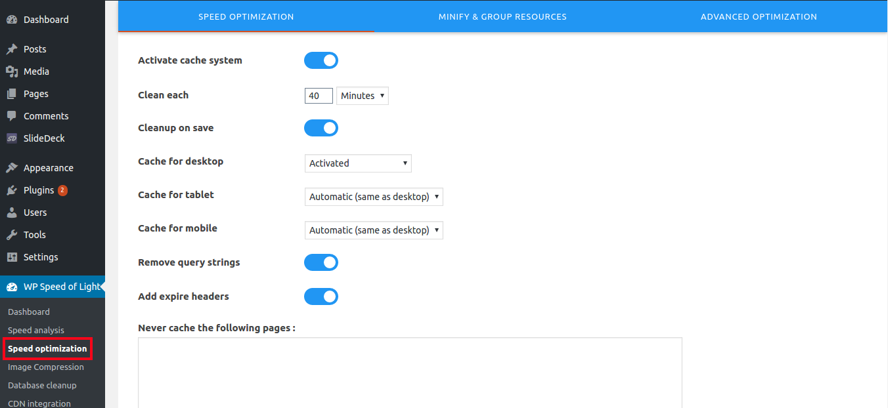
Task: Turn off Cleanup on save switch
Action: (321, 128)
